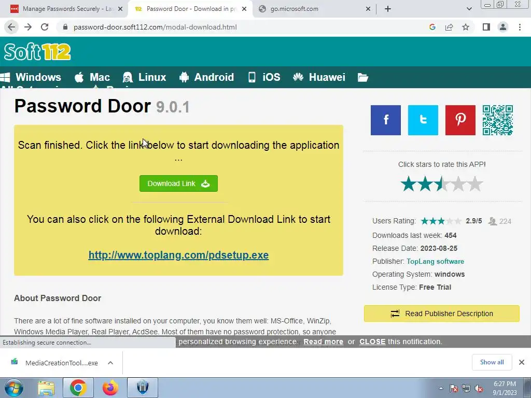Click the Chrome back arrow
This screenshot has width=531, height=398.
click(11, 27)
